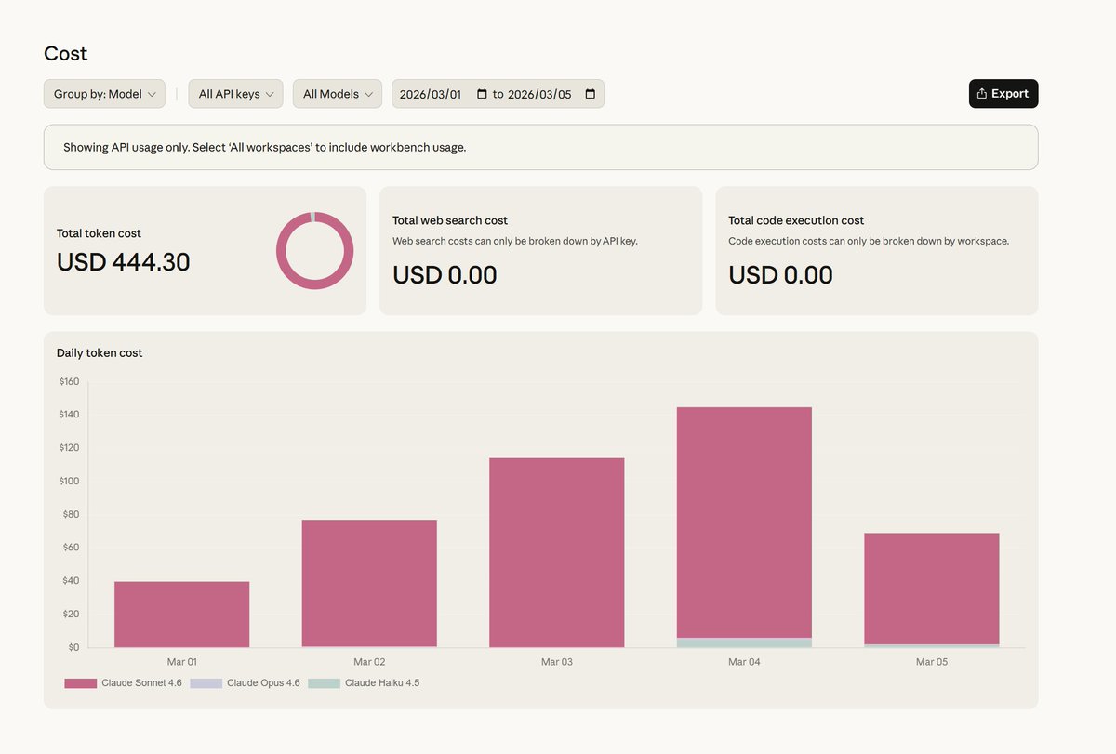The image size is (1116, 754).
Task: Click the Mar 04 Haiku bar segment
Action: pyautogui.click(x=744, y=642)
